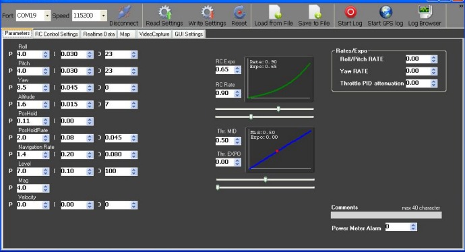Image resolution: width=465 pixels, height=252 pixels.
Task: Click the Roll P value stepper arrows
Action: click(x=46, y=55)
